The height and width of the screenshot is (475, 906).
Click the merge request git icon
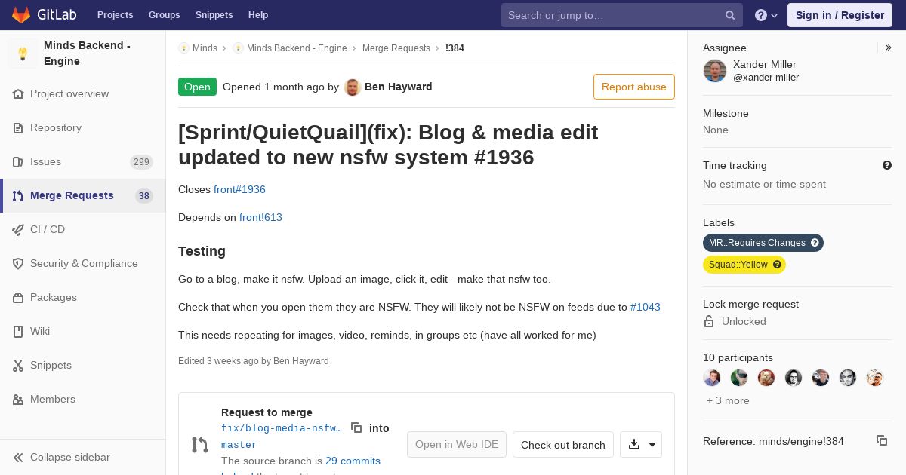[x=199, y=445]
